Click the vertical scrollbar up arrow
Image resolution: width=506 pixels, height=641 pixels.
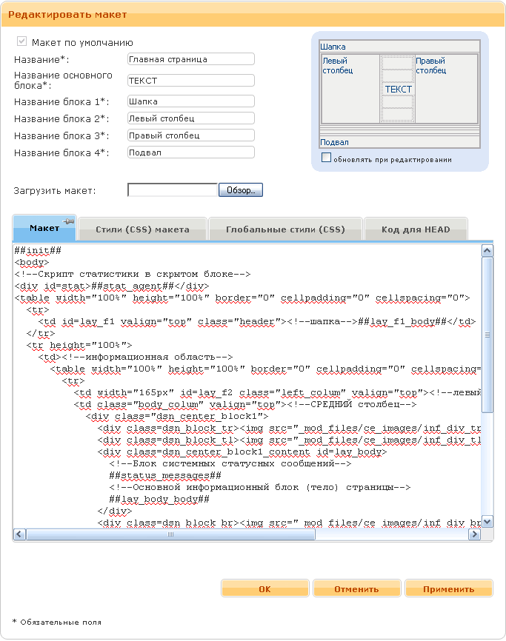487,251
